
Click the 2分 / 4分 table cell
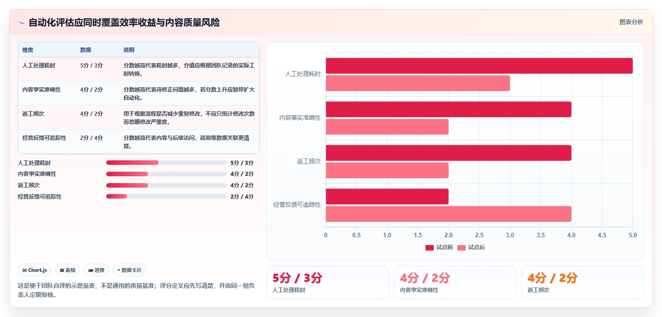[x=92, y=138]
